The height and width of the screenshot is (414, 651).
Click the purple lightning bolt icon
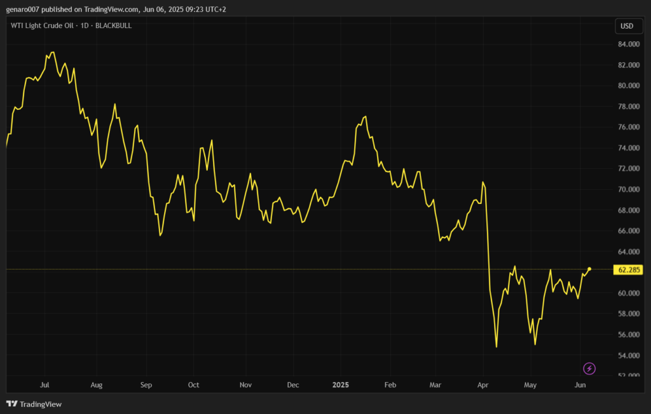point(589,368)
